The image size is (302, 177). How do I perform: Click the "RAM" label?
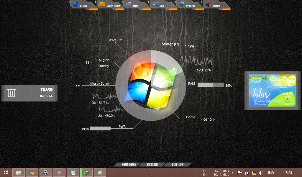coord(191,83)
